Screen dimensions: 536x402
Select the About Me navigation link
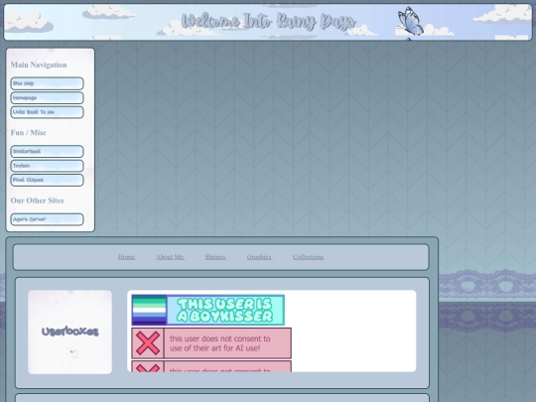click(171, 257)
